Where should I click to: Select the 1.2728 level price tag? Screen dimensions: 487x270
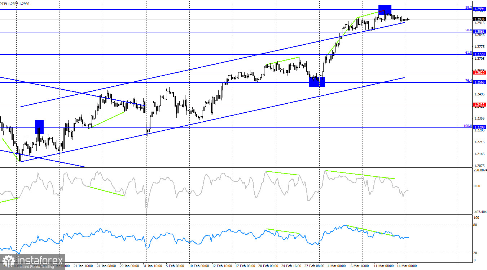[x=479, y=54]
